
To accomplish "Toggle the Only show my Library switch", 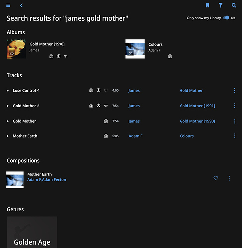I will click(226, 18).
